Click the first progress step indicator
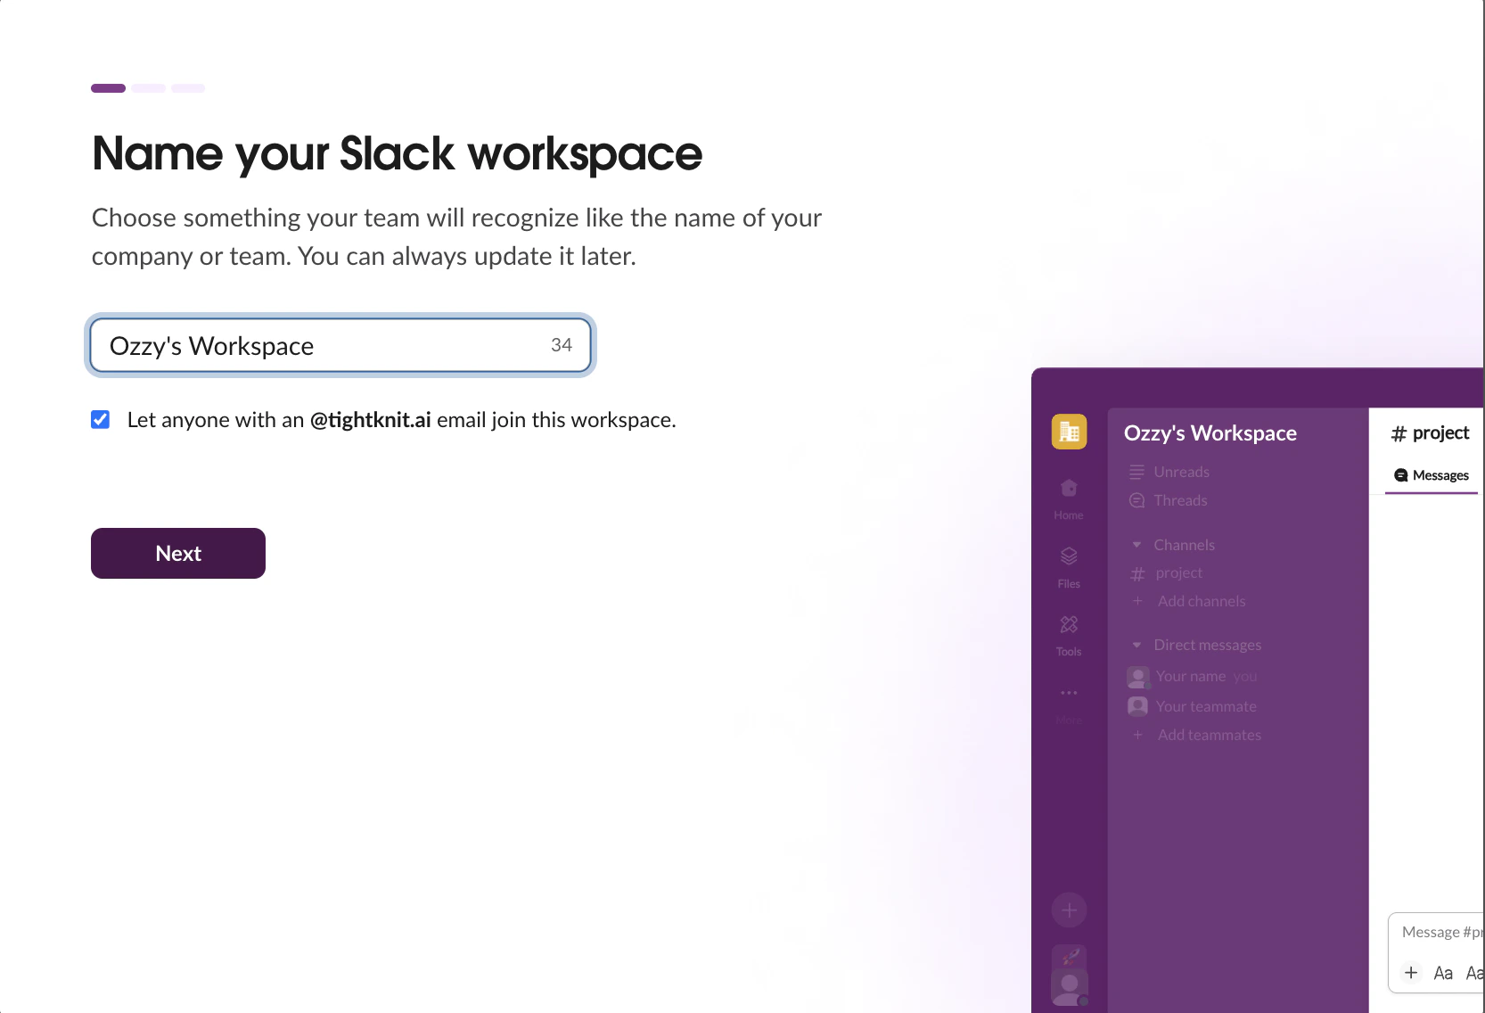The height and width of the screenshot is (1013, 1485). click(107, 87)
